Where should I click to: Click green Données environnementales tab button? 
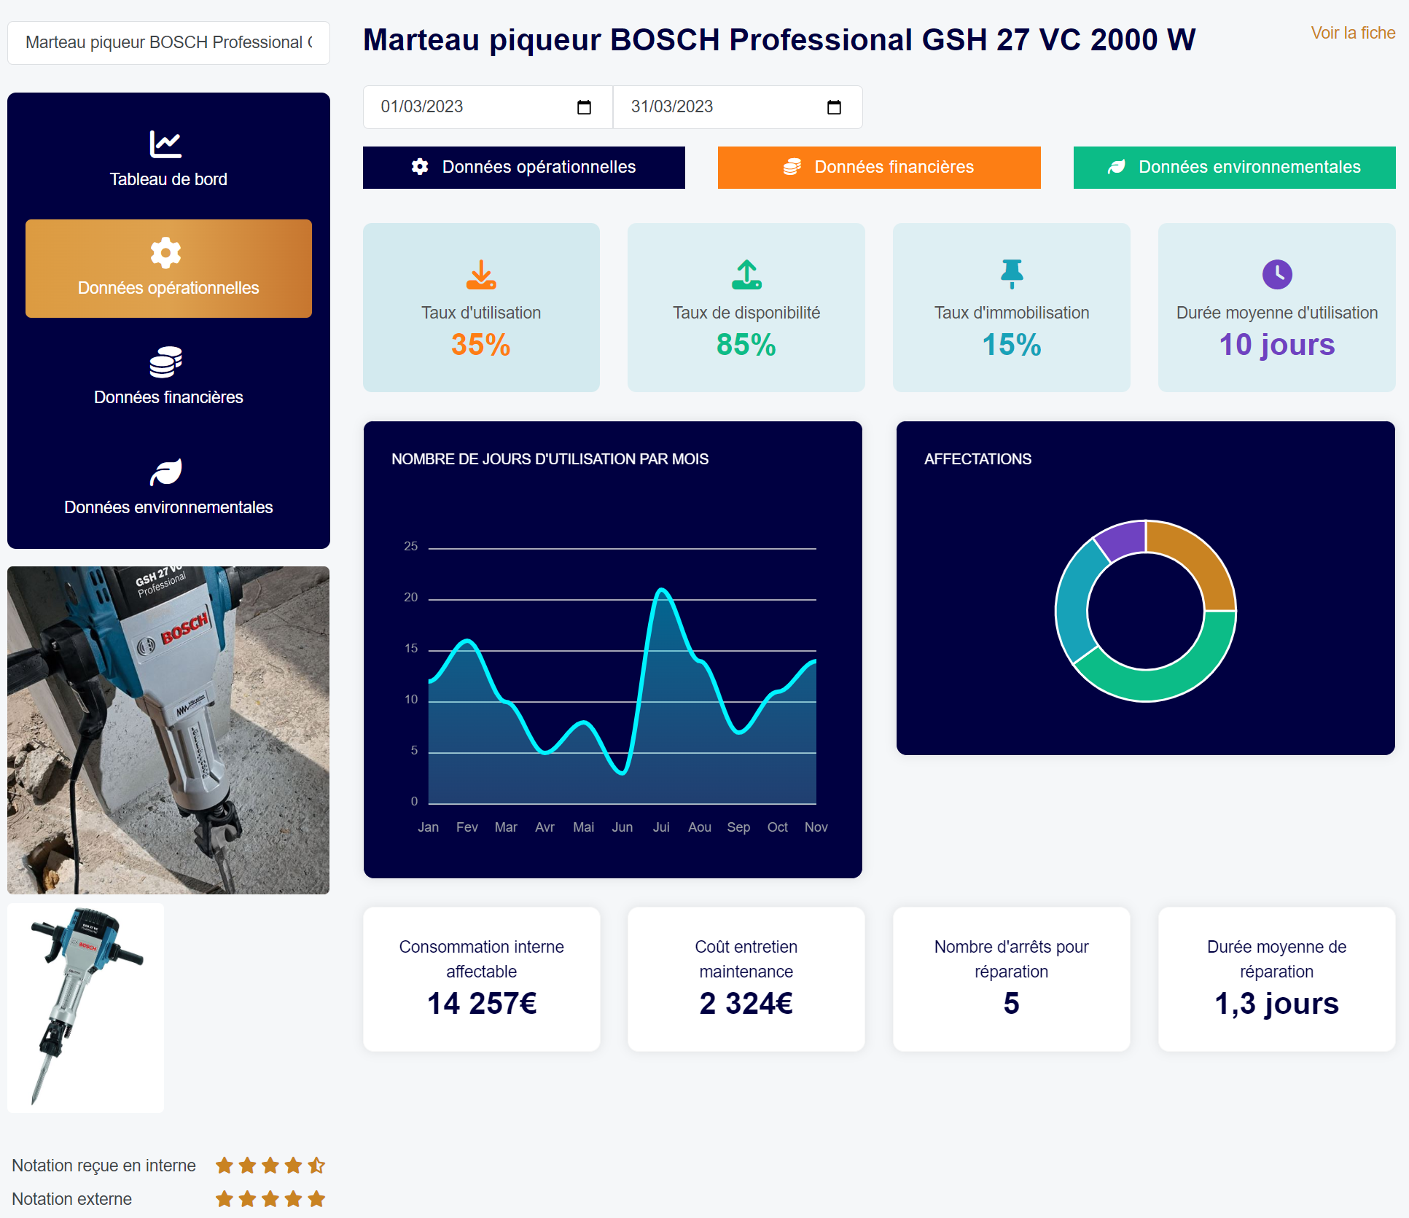pos(1234,168)
